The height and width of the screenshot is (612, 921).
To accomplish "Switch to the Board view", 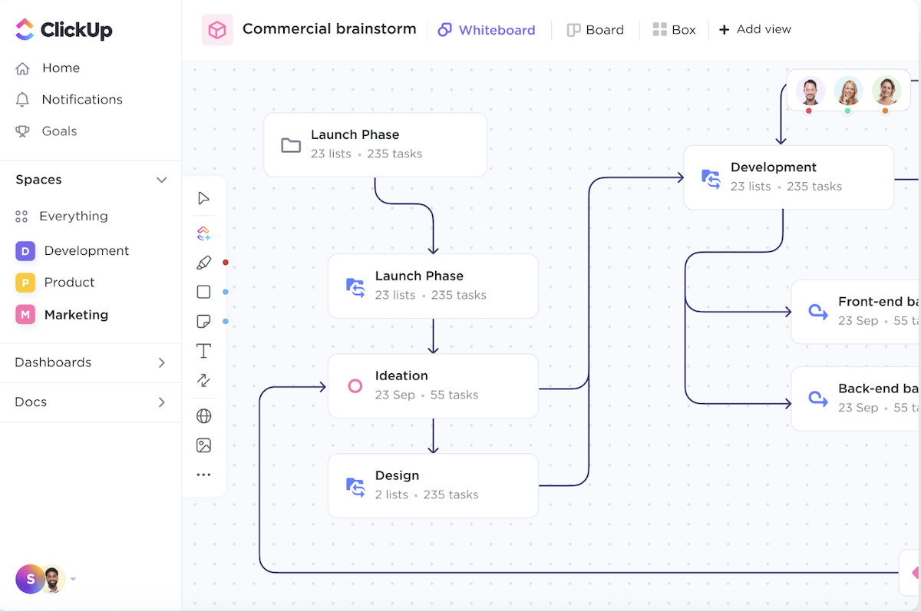I will (x=596, y=29).
